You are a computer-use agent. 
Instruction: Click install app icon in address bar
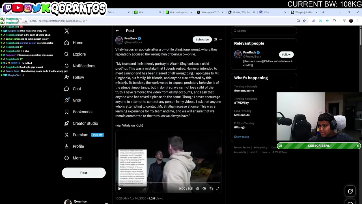click(x=298, y=21)
